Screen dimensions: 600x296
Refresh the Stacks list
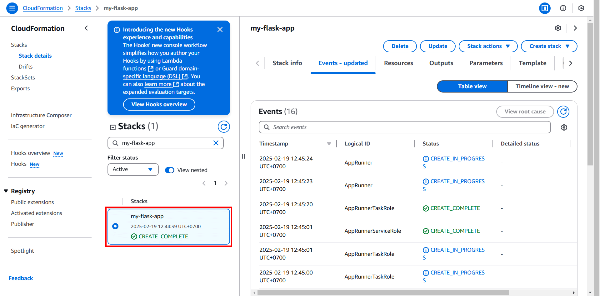(x=224, y=127)
